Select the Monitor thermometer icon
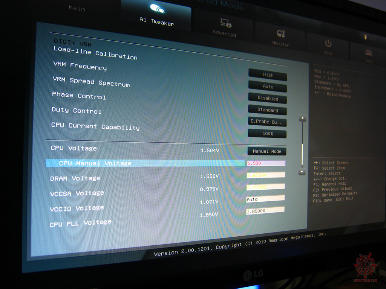Screen dimensions: 386x289 pyautogui.click(x=281, y=33)
